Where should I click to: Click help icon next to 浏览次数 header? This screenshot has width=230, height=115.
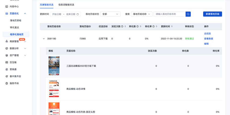[x=122, y=27]
